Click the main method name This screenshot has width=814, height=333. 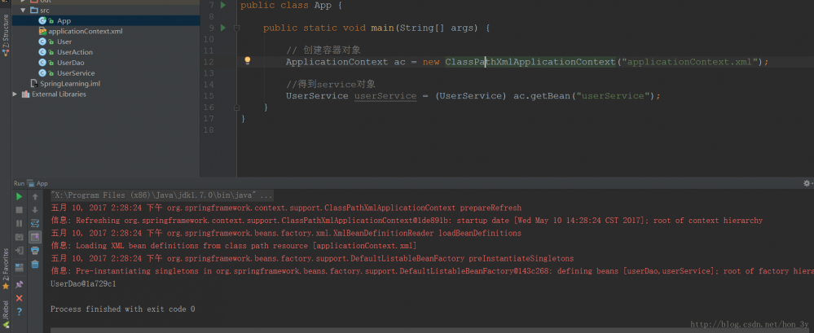tap(382, 28)
